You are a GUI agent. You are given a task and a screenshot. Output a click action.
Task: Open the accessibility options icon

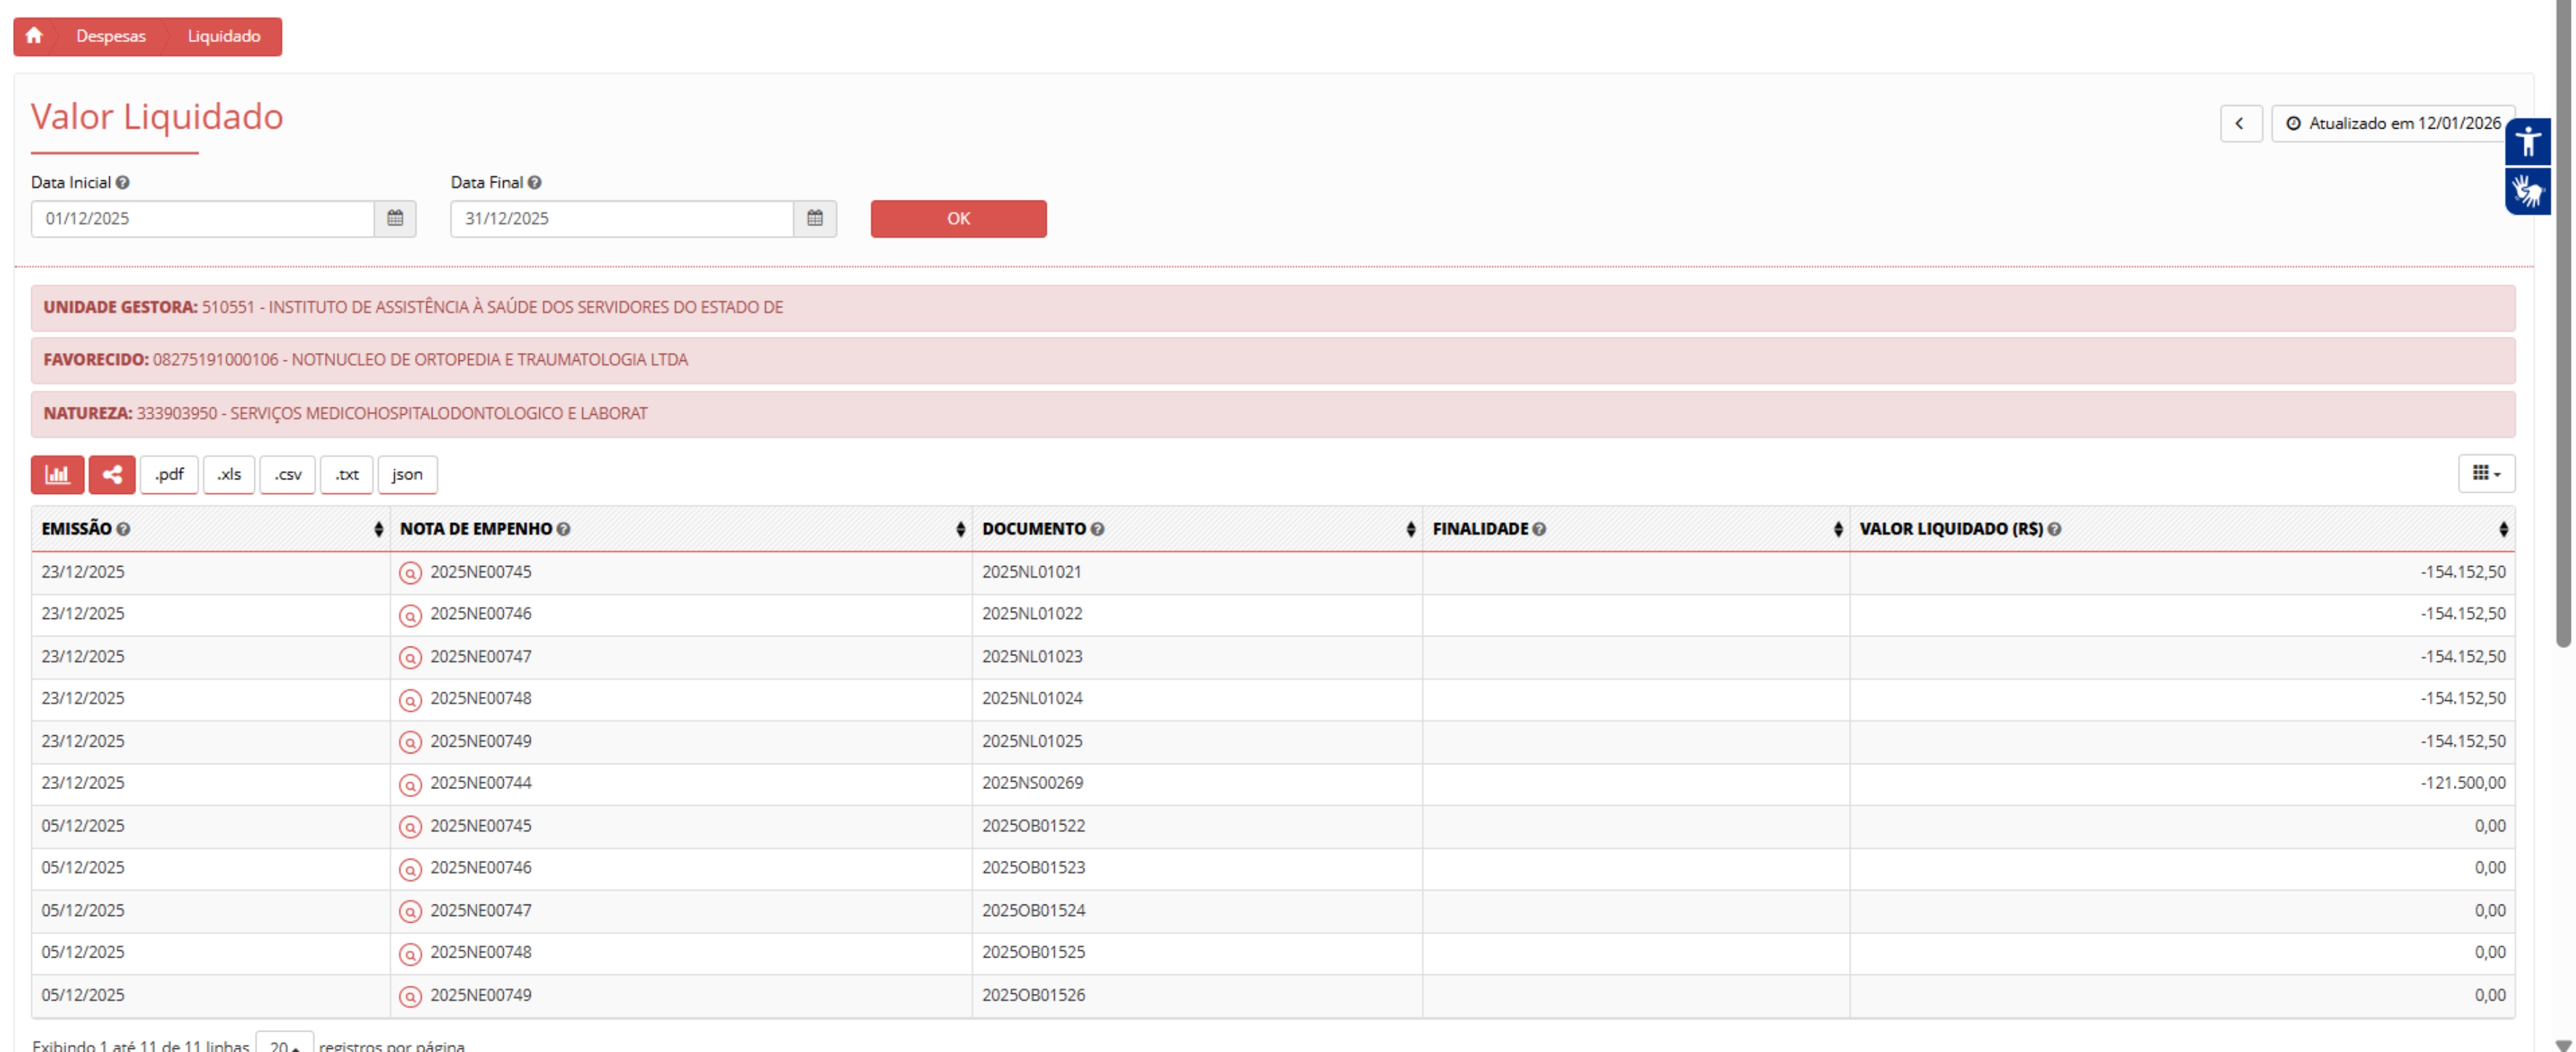coord(2527,141)
